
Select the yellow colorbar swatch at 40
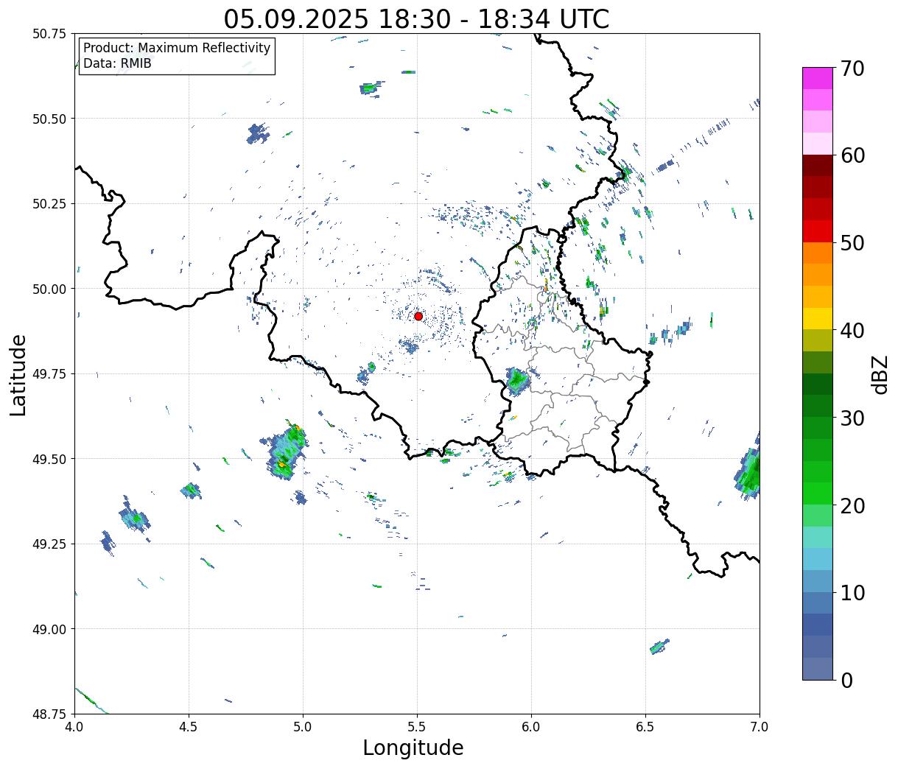pos(818,319)
